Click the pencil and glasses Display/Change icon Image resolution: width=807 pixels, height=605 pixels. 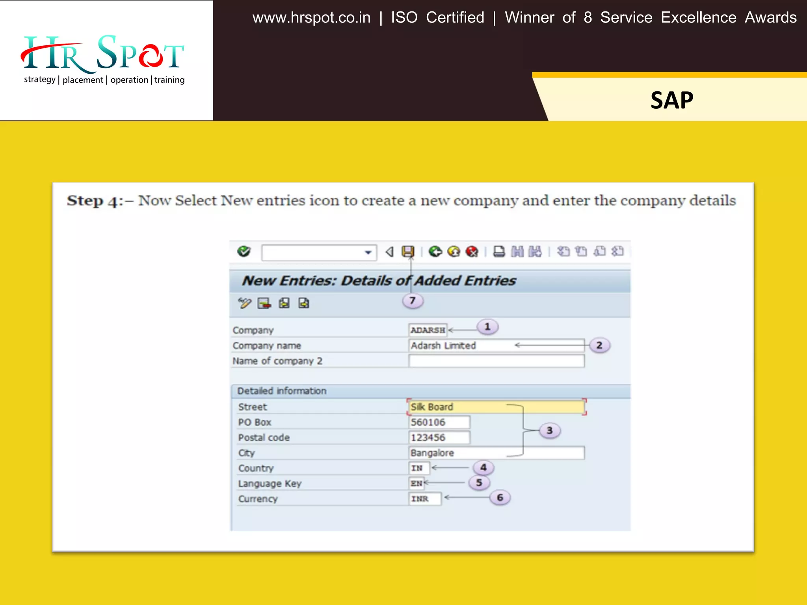tap(245, 303)
